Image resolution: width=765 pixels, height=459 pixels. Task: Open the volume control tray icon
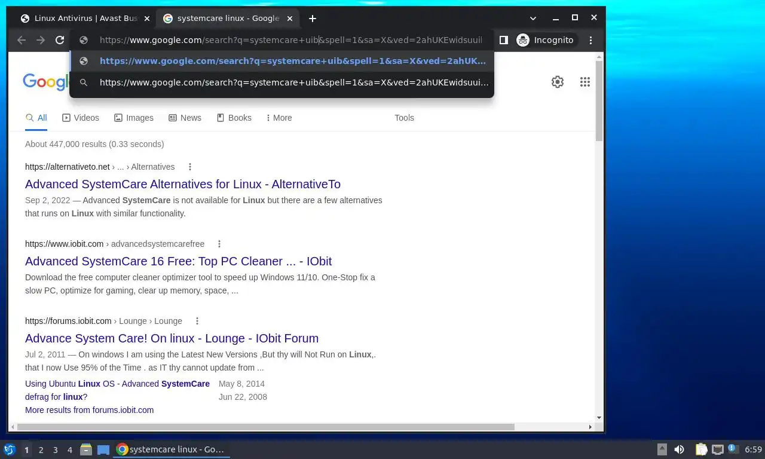(x=679, y=449)
